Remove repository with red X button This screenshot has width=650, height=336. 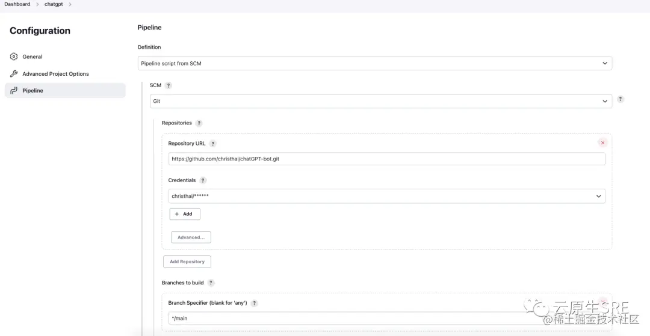[602, 143]
